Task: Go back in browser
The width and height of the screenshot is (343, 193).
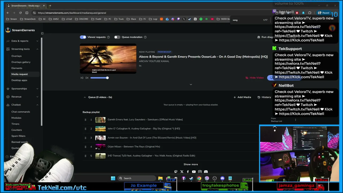Action: pyautogui.click(x=8, y=13)
